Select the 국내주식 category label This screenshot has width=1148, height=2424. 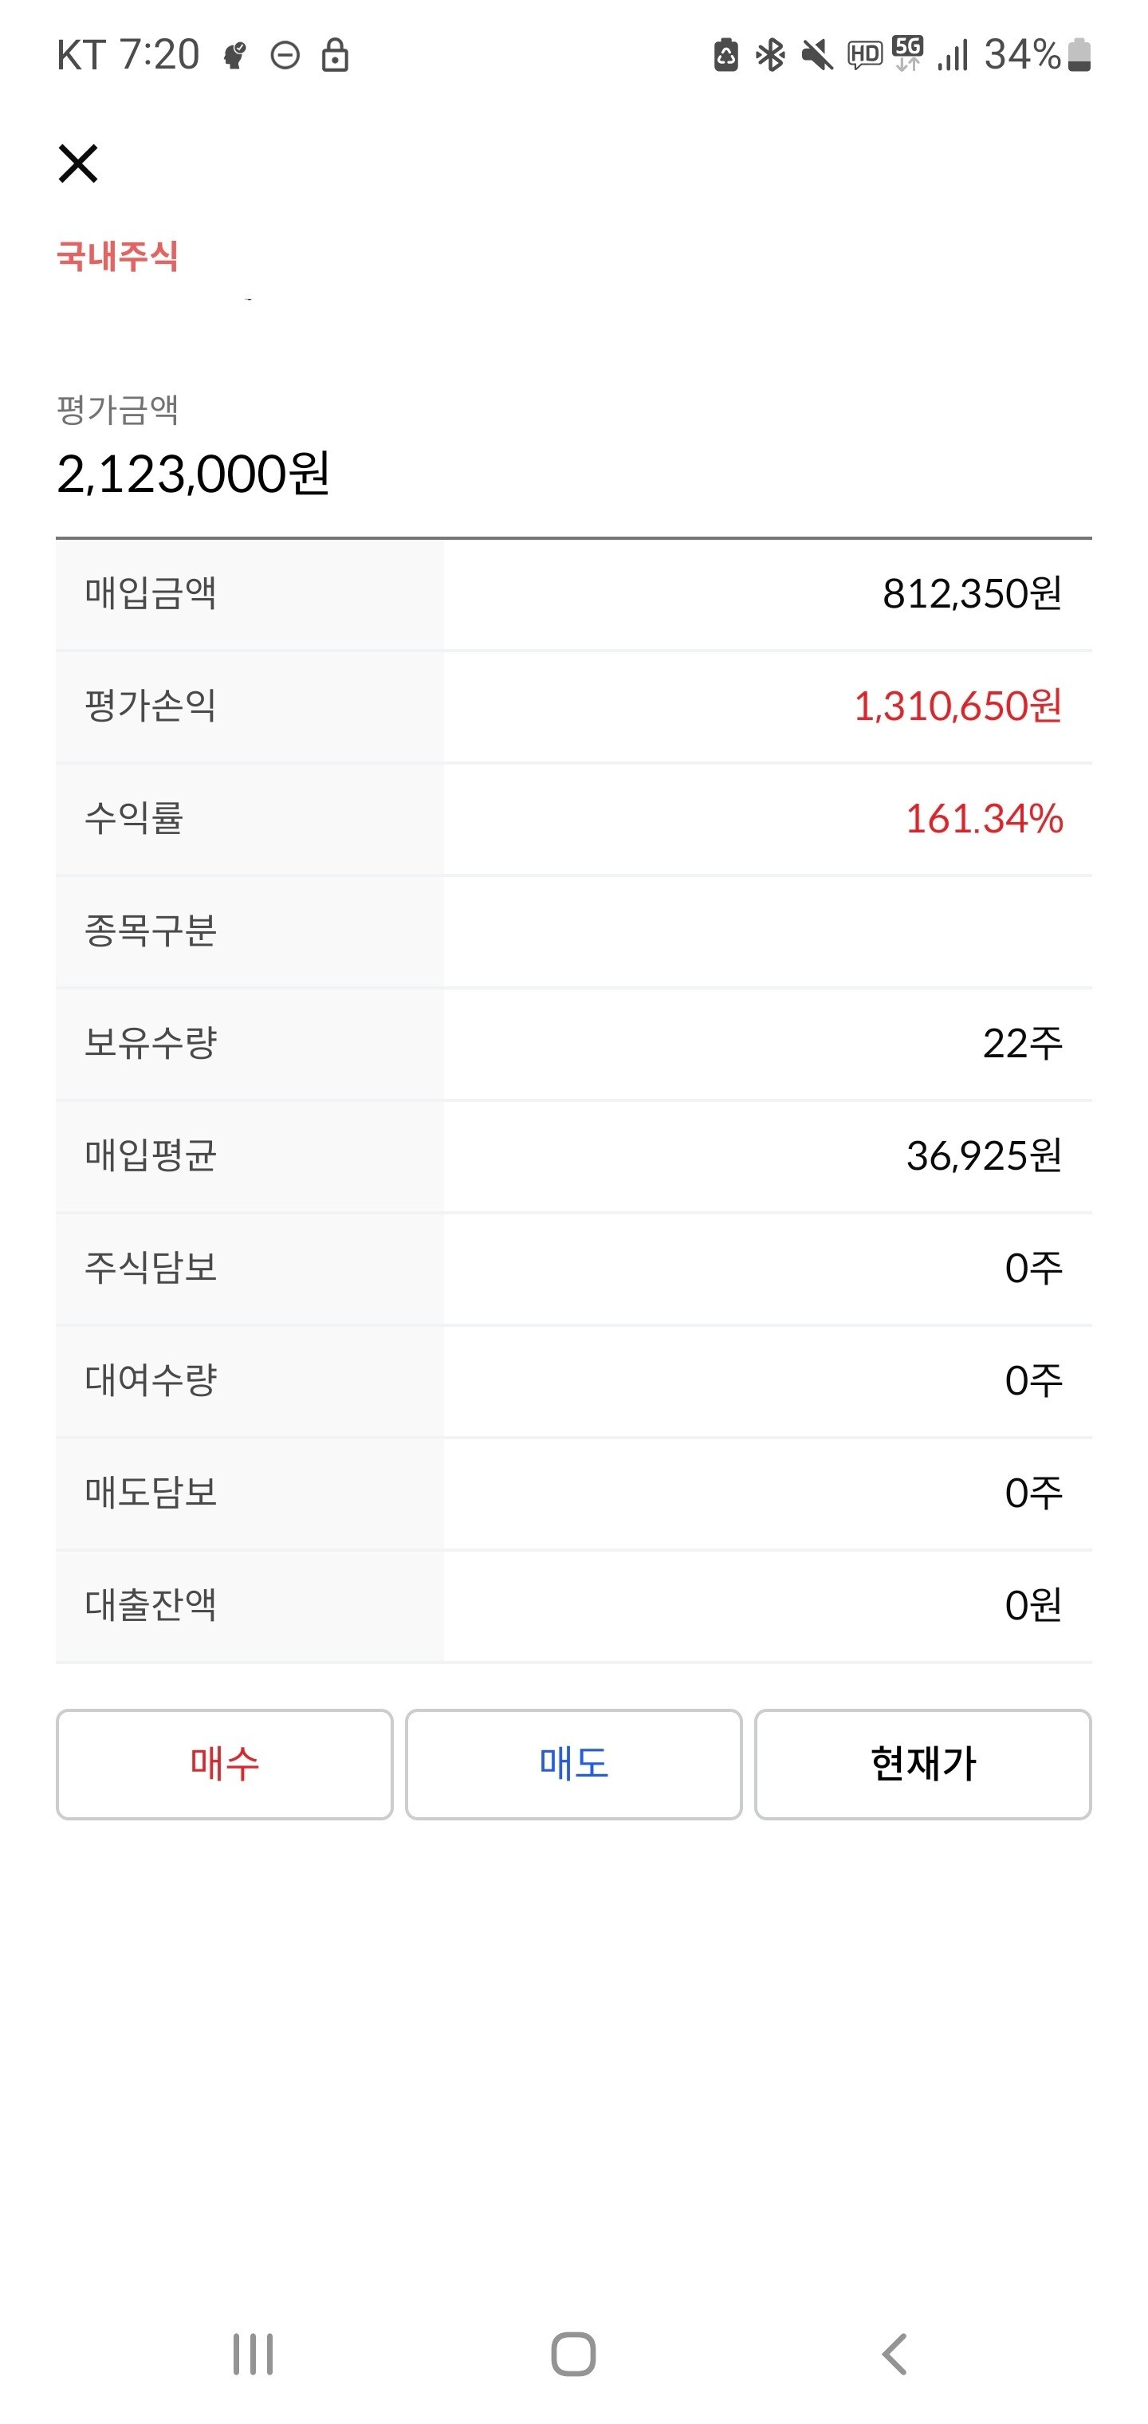click(118, 256)
